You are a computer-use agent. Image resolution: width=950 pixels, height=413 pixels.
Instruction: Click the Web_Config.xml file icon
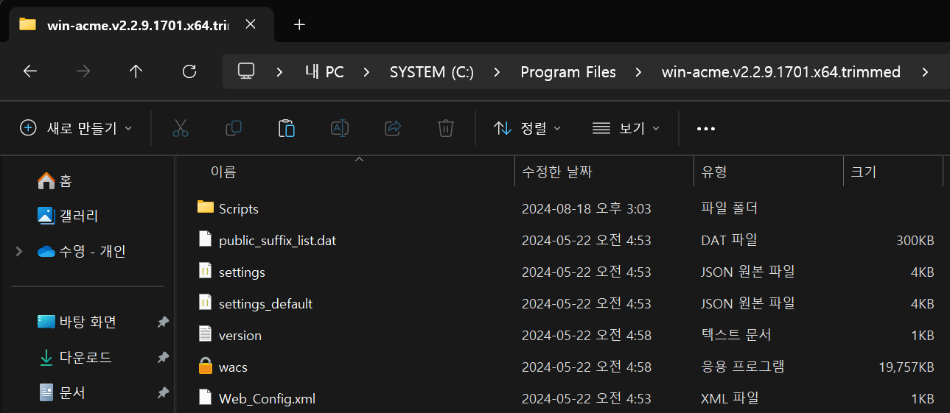coord(206,398)
